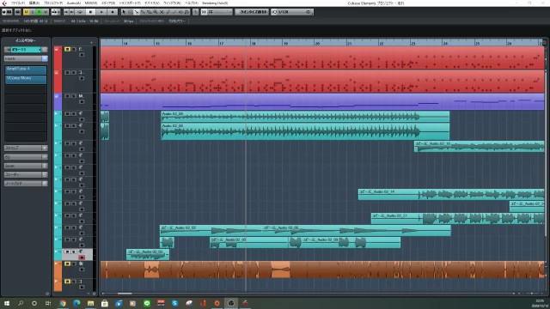550x309 pixels.
Task: Expand the フェーダー inspector section
Action: tap(26, 174)
